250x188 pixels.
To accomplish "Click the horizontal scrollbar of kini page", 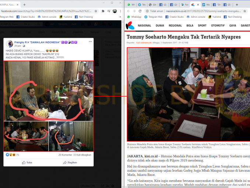I will 178,187.
